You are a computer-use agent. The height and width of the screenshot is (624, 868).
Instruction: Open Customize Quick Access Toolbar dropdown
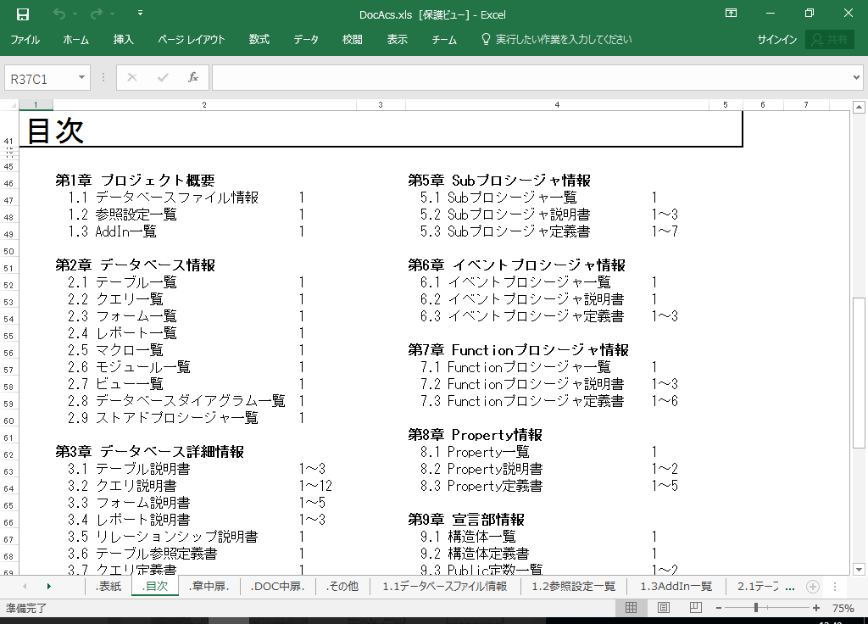click(x=140, y=14)
